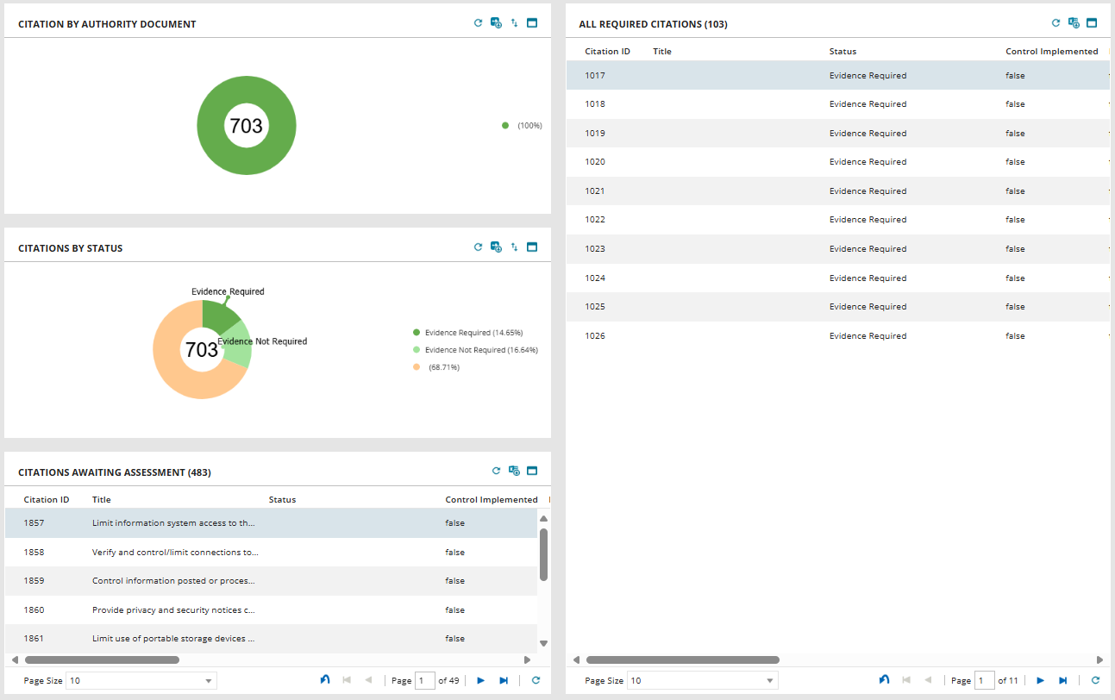Schedule export of Citations Awaiting Assessment

(x=514, y=470)
